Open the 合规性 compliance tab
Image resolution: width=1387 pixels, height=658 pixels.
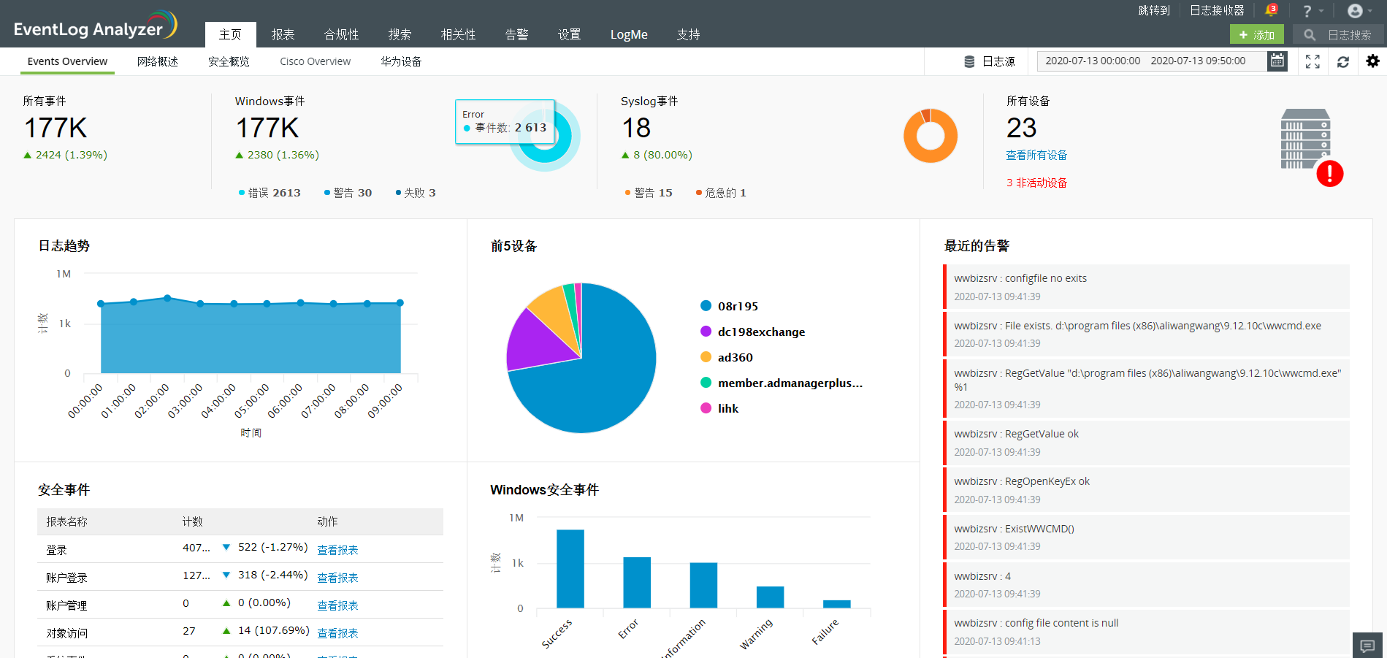coord(342,34)
